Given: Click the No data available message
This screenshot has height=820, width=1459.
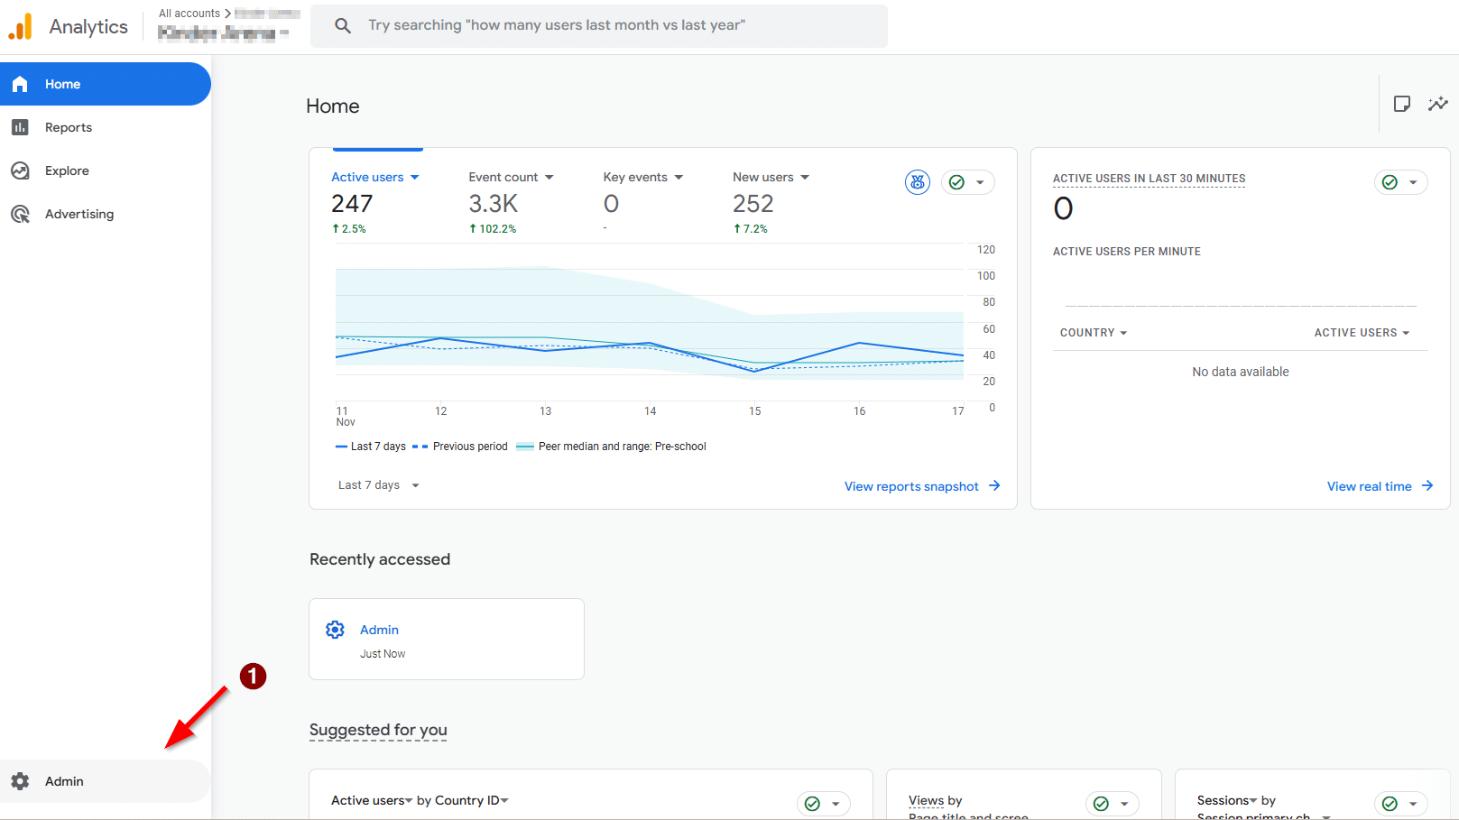Looking at the screenshot, I should pyautogui.click(x=1241, y=372).
